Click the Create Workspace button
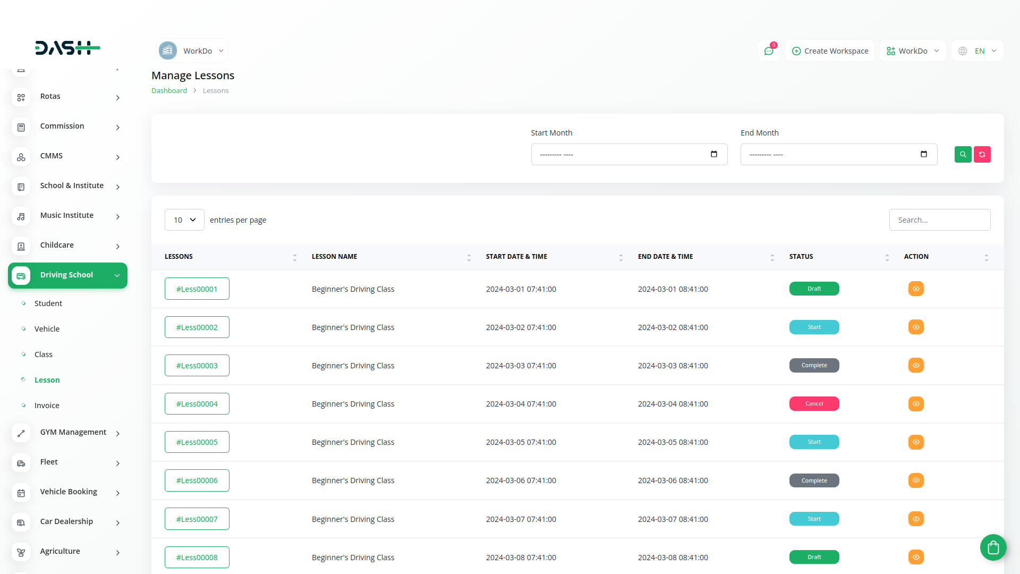The image size is (1020, 574). pos(830,51)
